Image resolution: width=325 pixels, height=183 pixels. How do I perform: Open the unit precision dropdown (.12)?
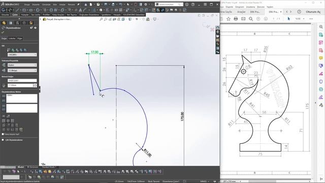pyautogui.click(x=22, y=70)
